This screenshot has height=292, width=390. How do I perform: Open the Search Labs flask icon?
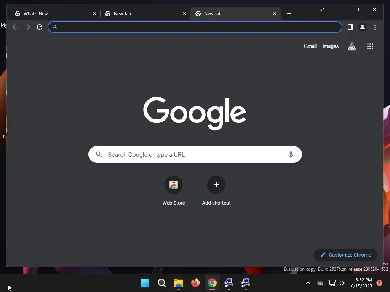(x=352, y=46)
